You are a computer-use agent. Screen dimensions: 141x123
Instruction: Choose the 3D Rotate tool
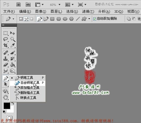[6, 91]
